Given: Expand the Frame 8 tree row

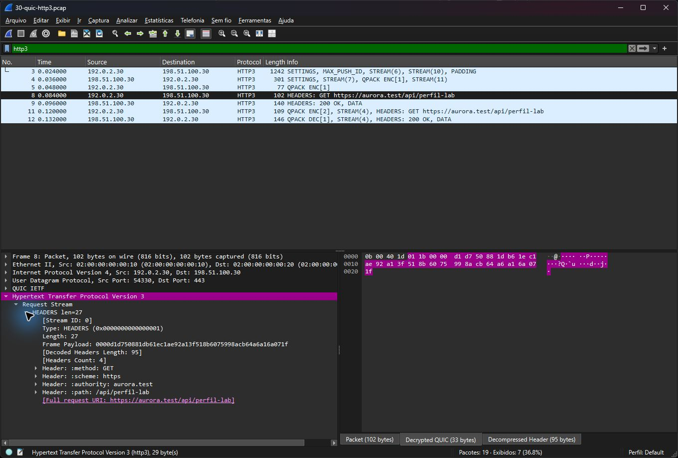Looking at the screenshot, I should 6,256.
